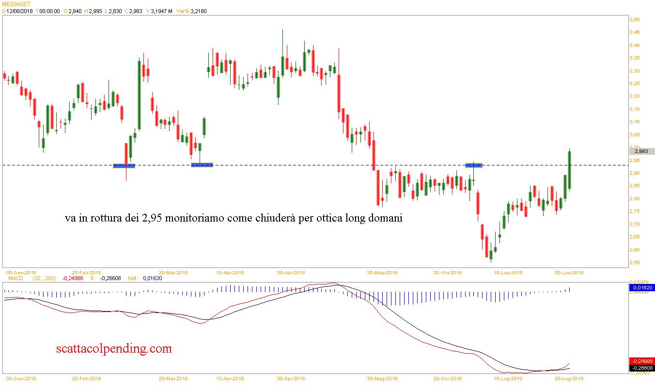
Task: Click the red -0,24988 MACD tag on right axis
Action: [x=641, y=361]
